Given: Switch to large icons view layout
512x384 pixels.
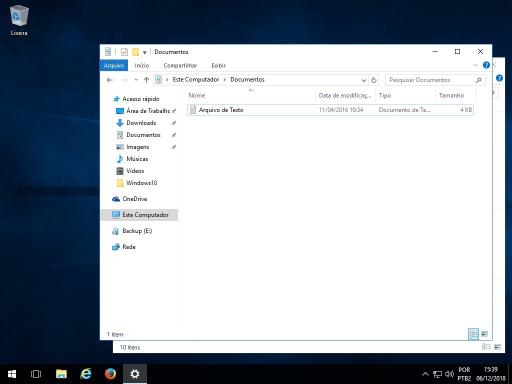Looking at the screenshot, I should tap(484, 334).
